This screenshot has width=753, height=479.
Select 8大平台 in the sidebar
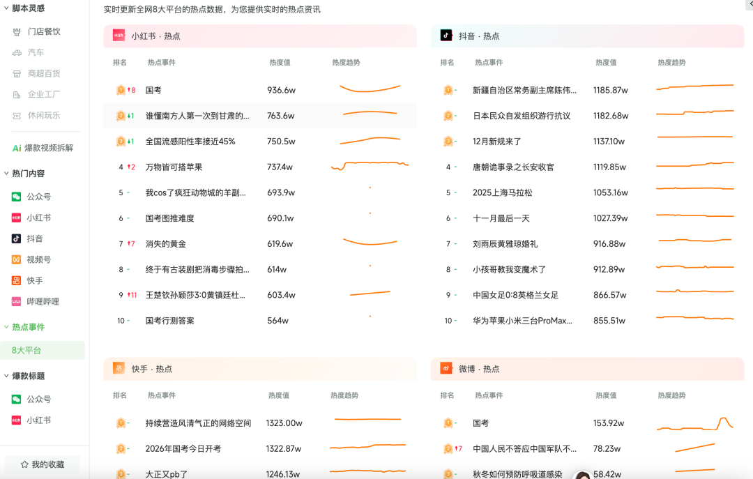pyautogui.click(x=43, y=350)
